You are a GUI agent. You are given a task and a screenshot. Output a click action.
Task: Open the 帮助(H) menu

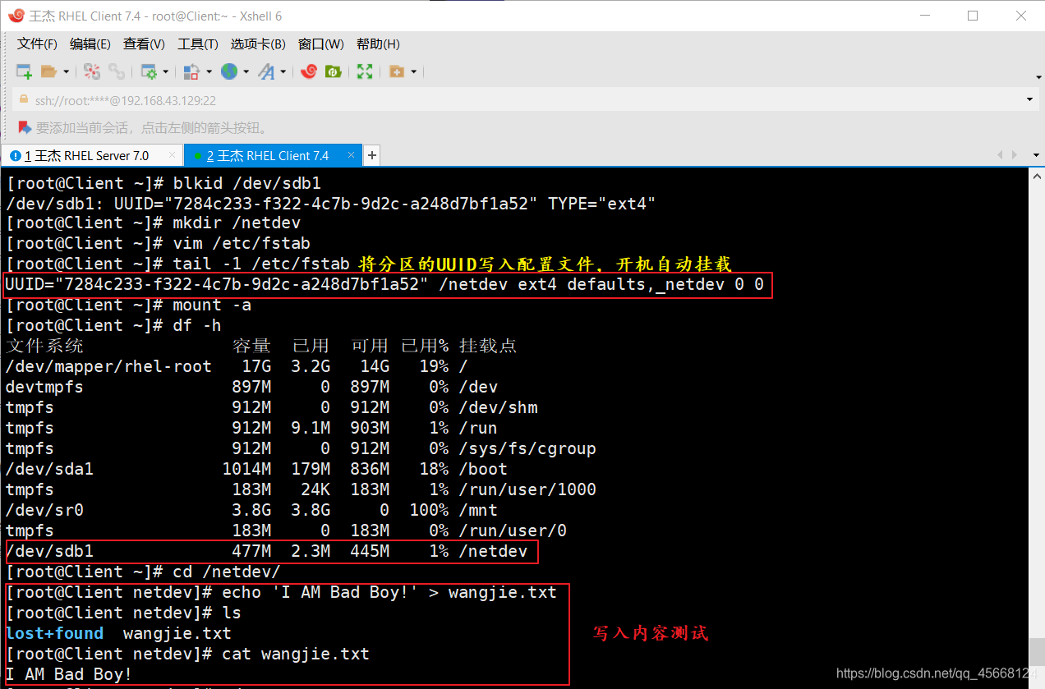coord(378,44)
